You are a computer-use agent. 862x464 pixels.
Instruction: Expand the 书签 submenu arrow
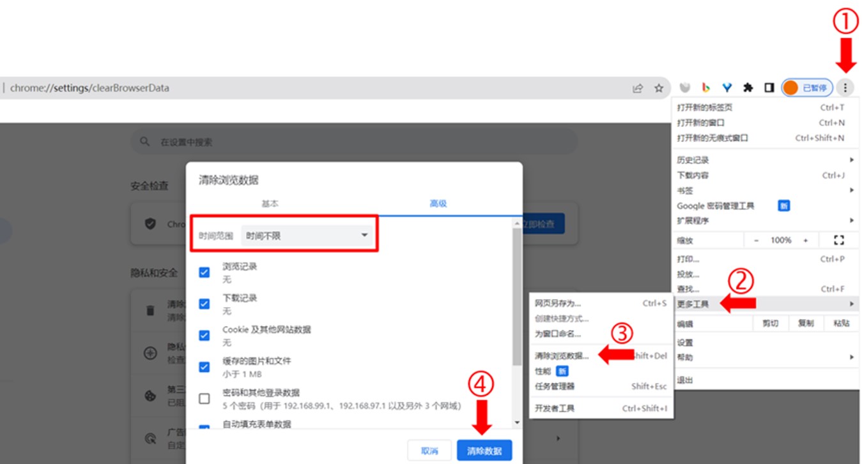853,190
